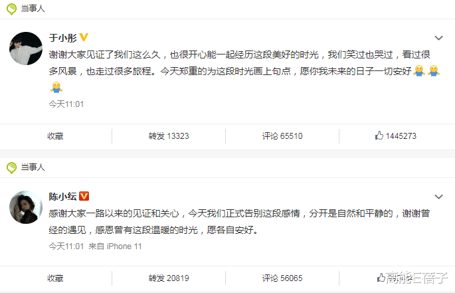Click the 当事人 tag icon above 陈小纭's post

click(11, 167)
